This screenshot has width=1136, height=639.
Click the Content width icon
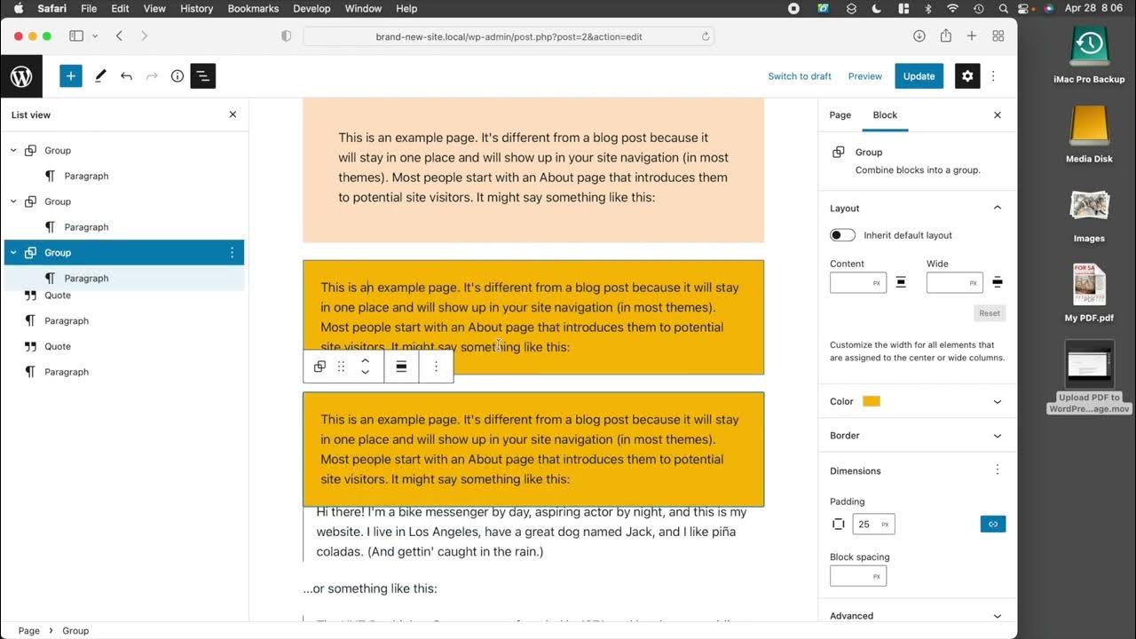click(901, 282)
